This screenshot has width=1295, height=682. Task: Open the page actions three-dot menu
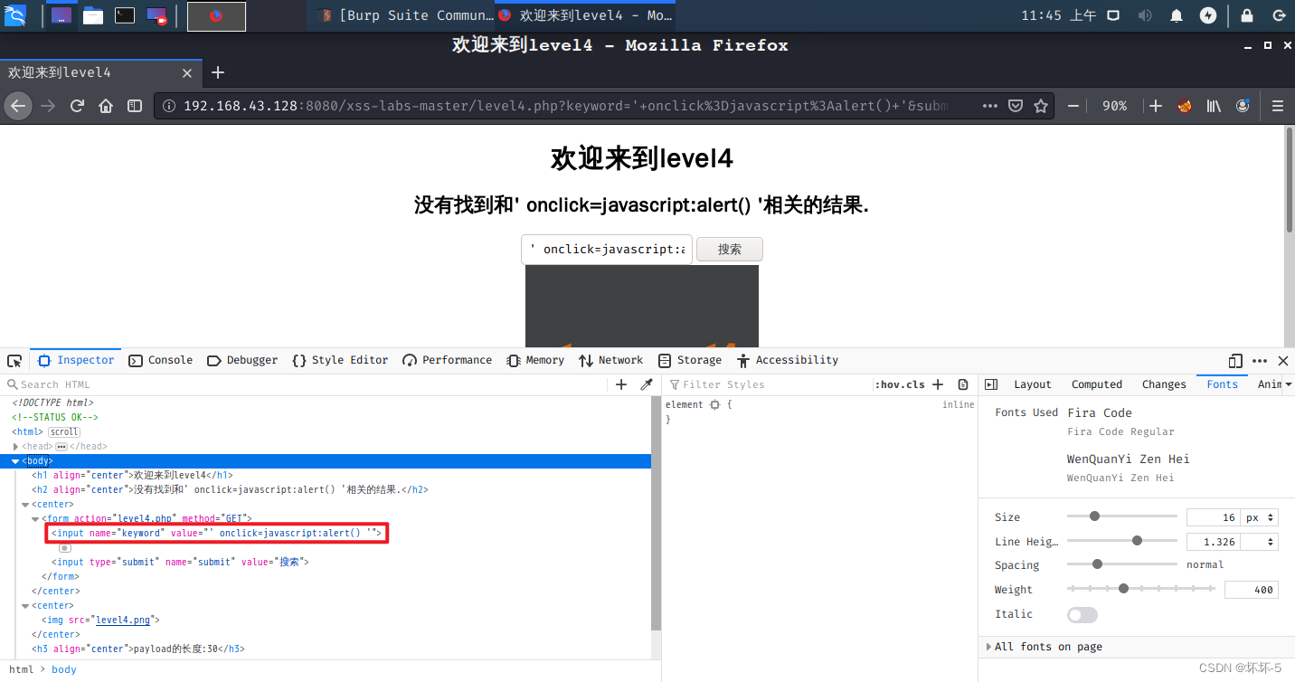click(990, 106)
